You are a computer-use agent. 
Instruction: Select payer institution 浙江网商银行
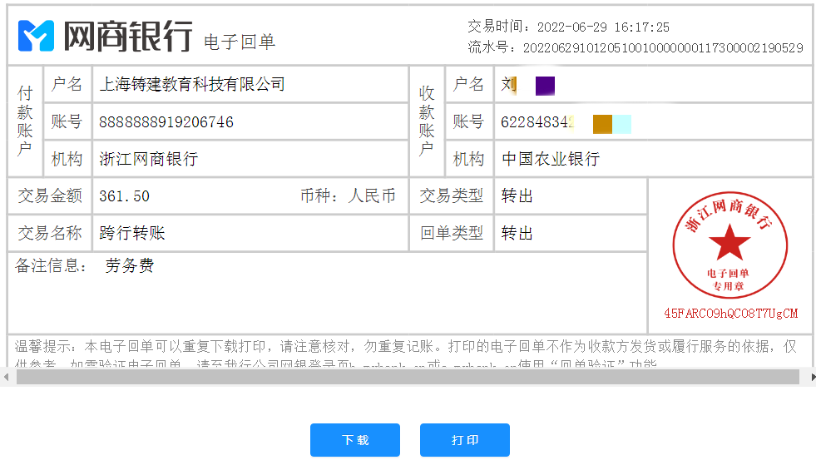(x=148, y=159)
